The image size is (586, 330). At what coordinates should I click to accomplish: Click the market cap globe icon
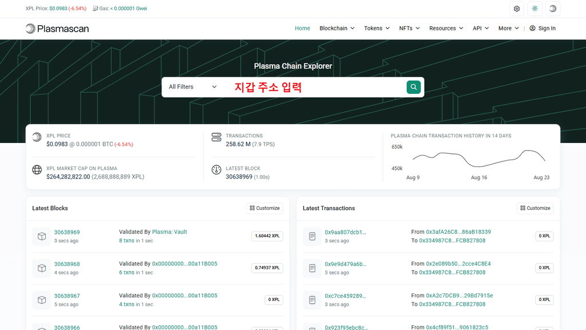[37, 170]
